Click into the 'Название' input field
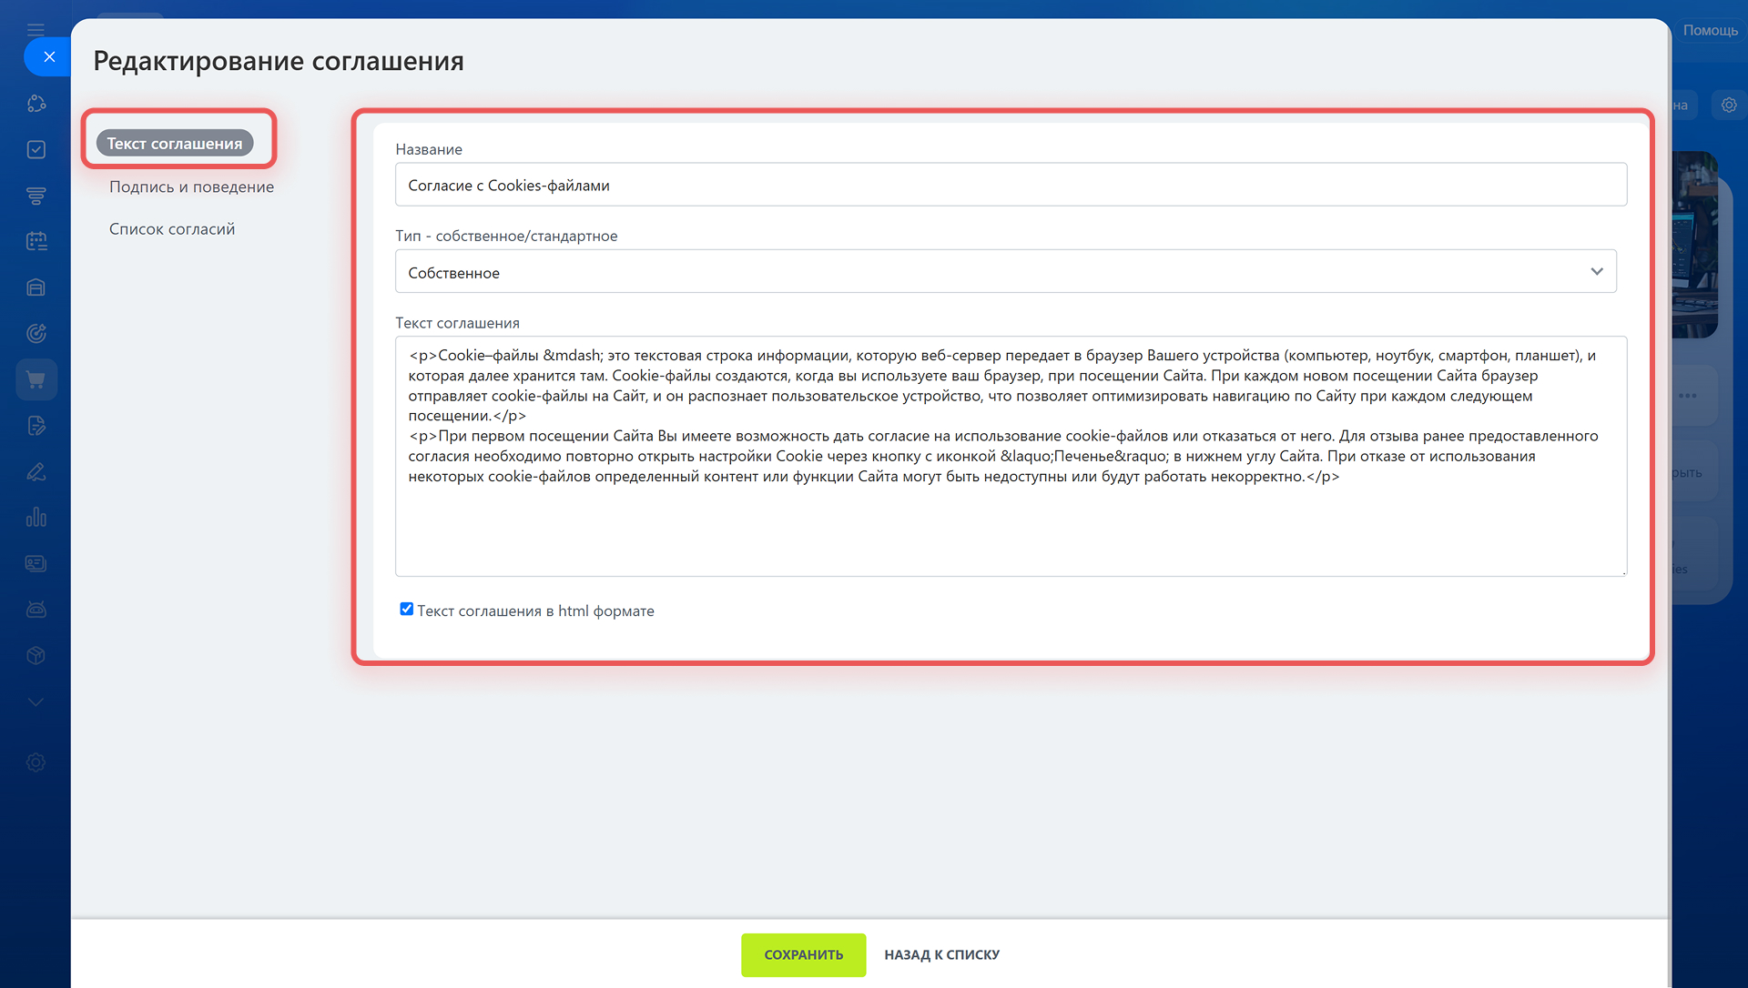The image size is (1748, 988). click(1011, 185)
